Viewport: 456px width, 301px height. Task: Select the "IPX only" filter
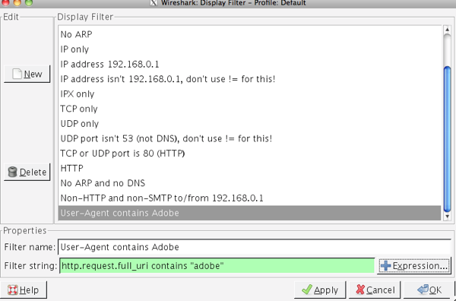[x=249, y=94]
